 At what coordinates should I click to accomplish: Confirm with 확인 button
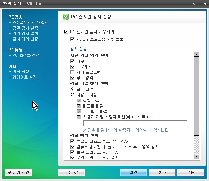point(133,172)
